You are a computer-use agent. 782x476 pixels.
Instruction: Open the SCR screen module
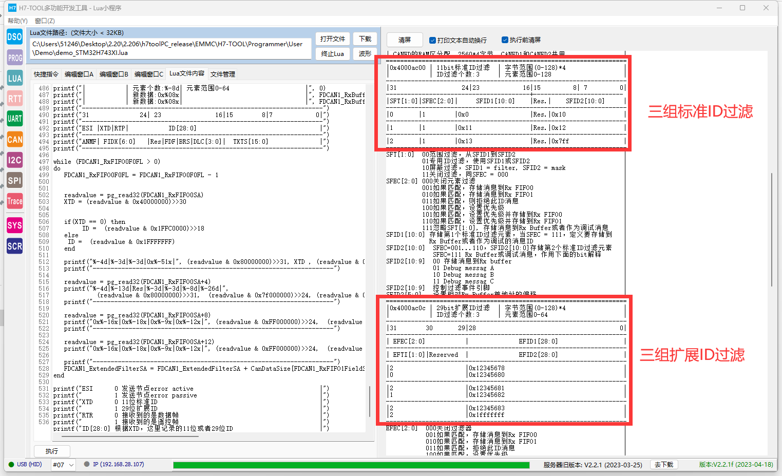click(15, 246)
